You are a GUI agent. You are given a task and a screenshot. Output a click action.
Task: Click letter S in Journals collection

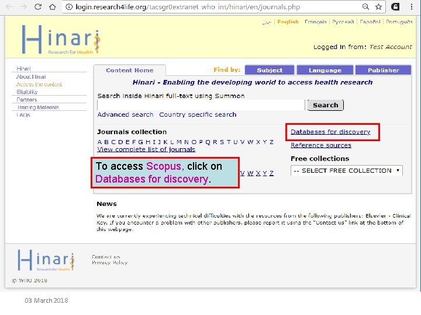222,142
